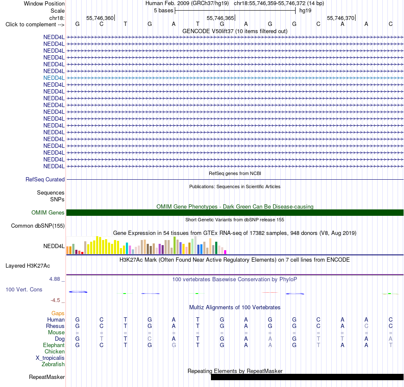Click the 55,746,365 coordinate marker

click(220, 18)
